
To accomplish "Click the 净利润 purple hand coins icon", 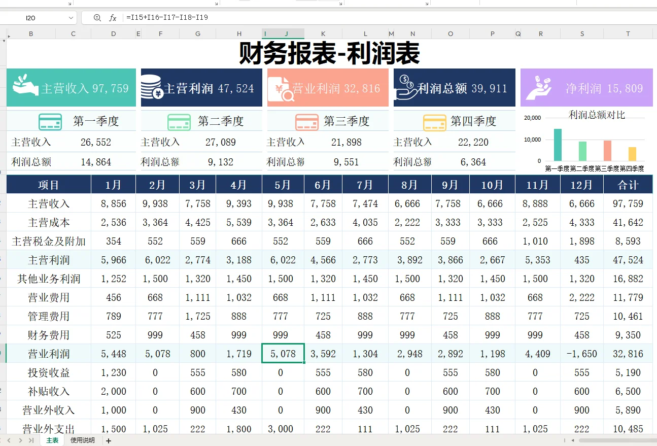I will pyautogui.click(x=539, y=87).
